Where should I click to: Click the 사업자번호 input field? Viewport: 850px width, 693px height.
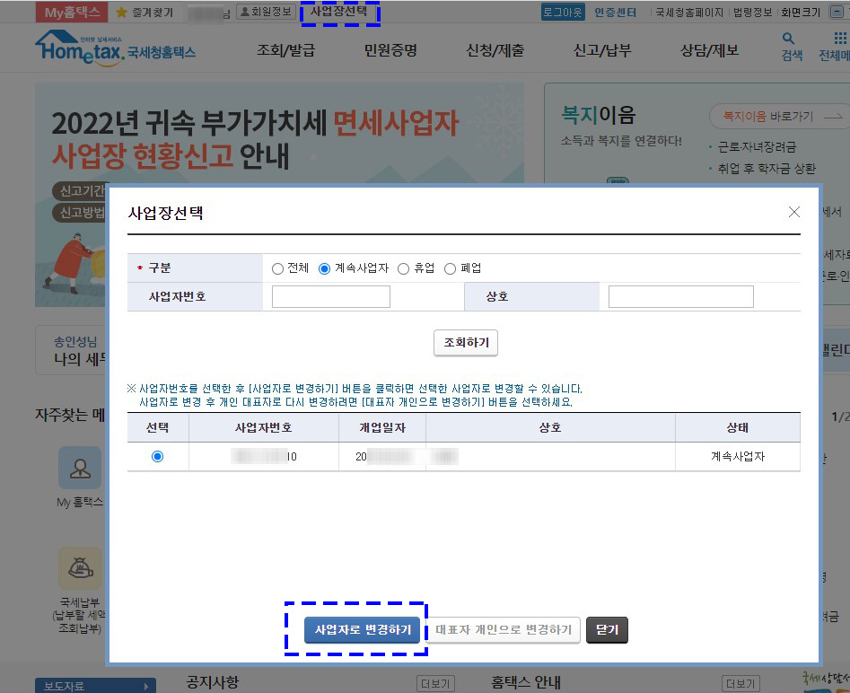331,296
